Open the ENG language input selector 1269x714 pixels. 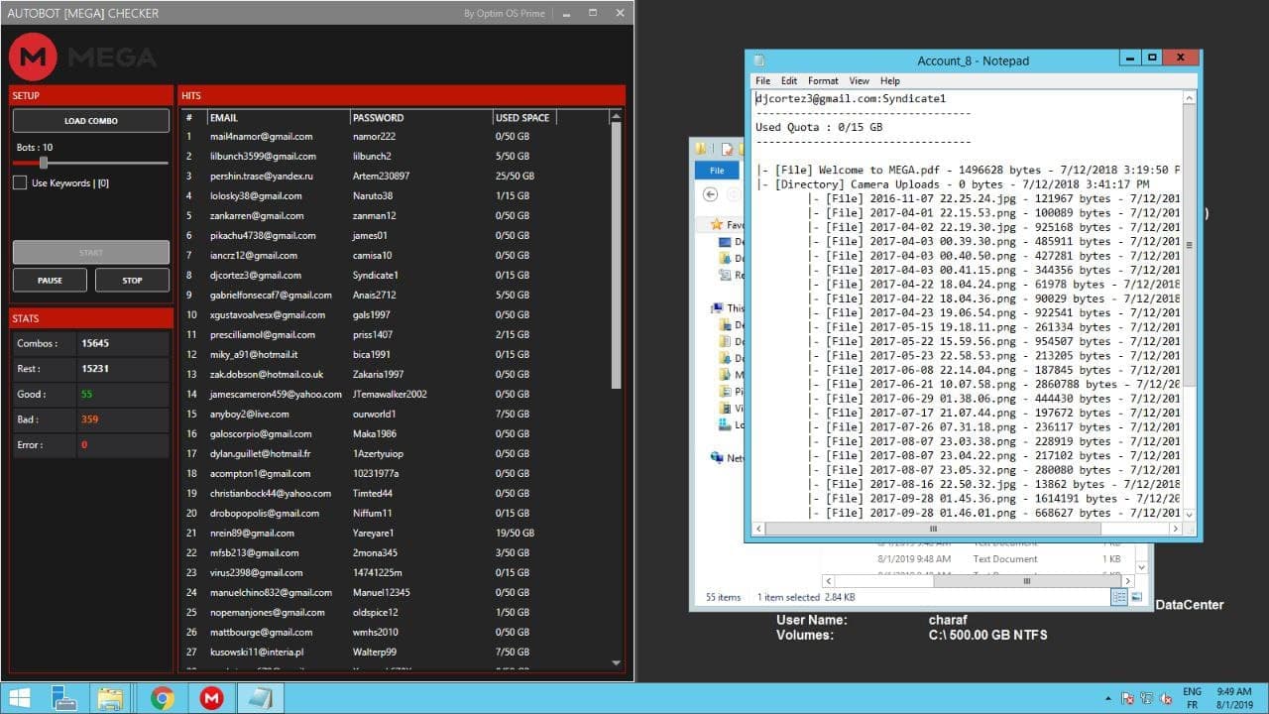[1193, 692]
